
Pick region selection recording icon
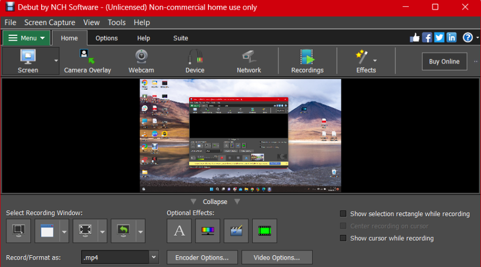(86, 231)
